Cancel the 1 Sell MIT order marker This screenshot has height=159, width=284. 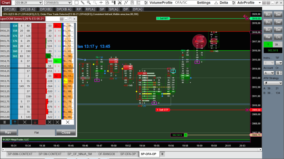247,18
